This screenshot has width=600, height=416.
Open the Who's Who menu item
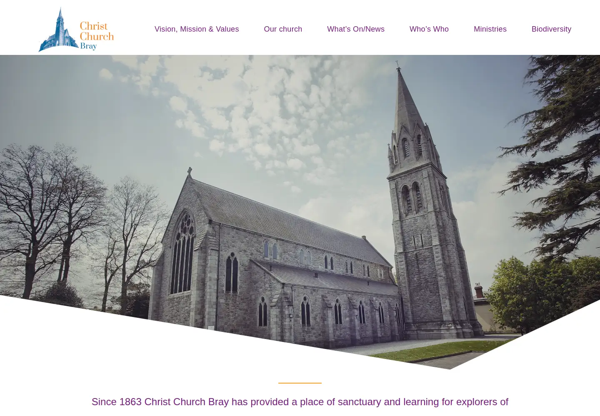(x=429, y=29)
